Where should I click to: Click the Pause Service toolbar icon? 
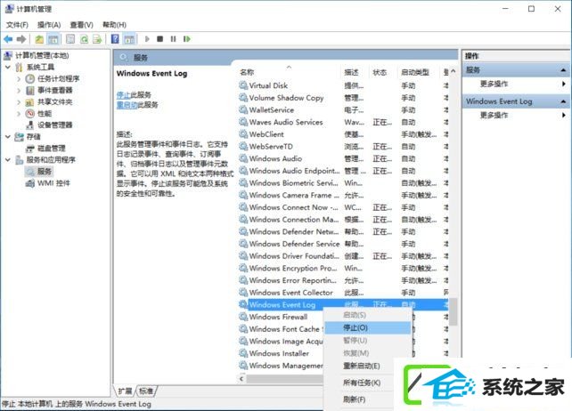pos(173,39)
